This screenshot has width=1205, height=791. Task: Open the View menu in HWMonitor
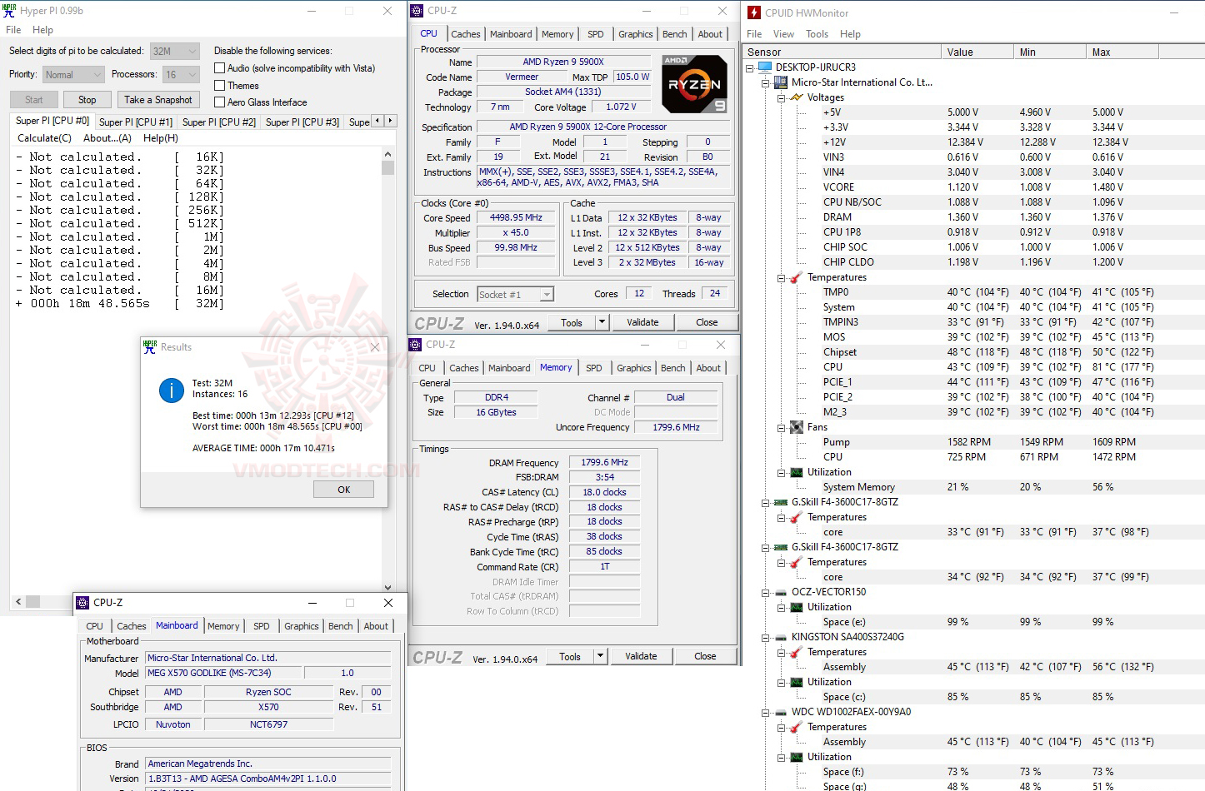tap(783, 34)
